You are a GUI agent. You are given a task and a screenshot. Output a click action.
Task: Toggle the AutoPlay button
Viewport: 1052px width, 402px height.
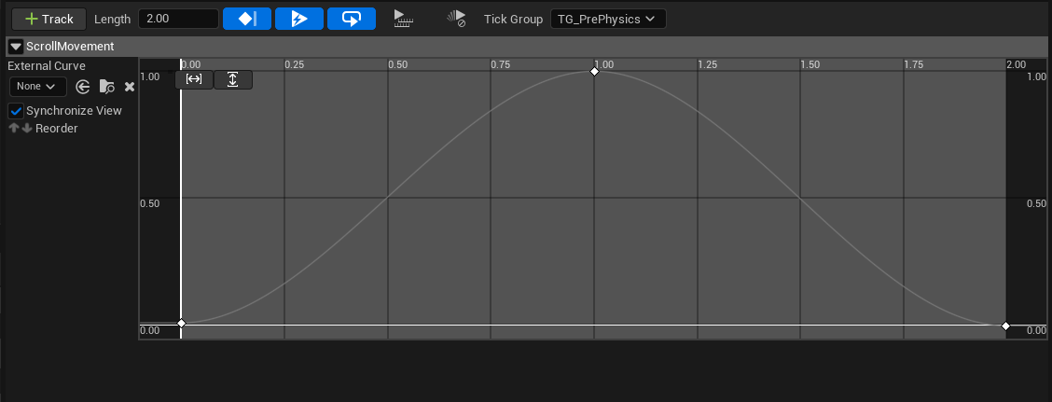pyautogui.click(x=299, y=19)
